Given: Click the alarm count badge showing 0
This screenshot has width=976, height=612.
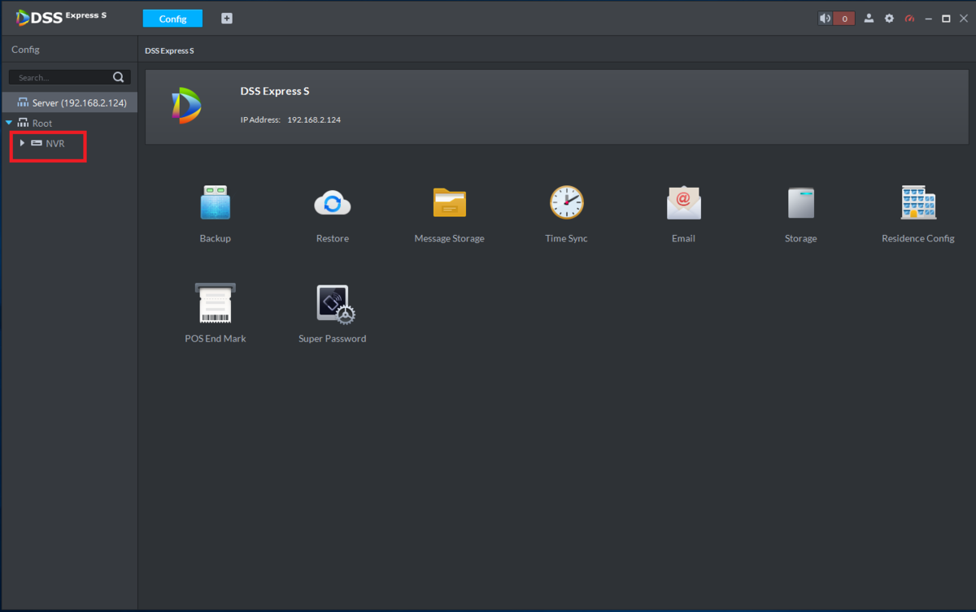Looking at the screenshot, I should click(x=844, y=18).
